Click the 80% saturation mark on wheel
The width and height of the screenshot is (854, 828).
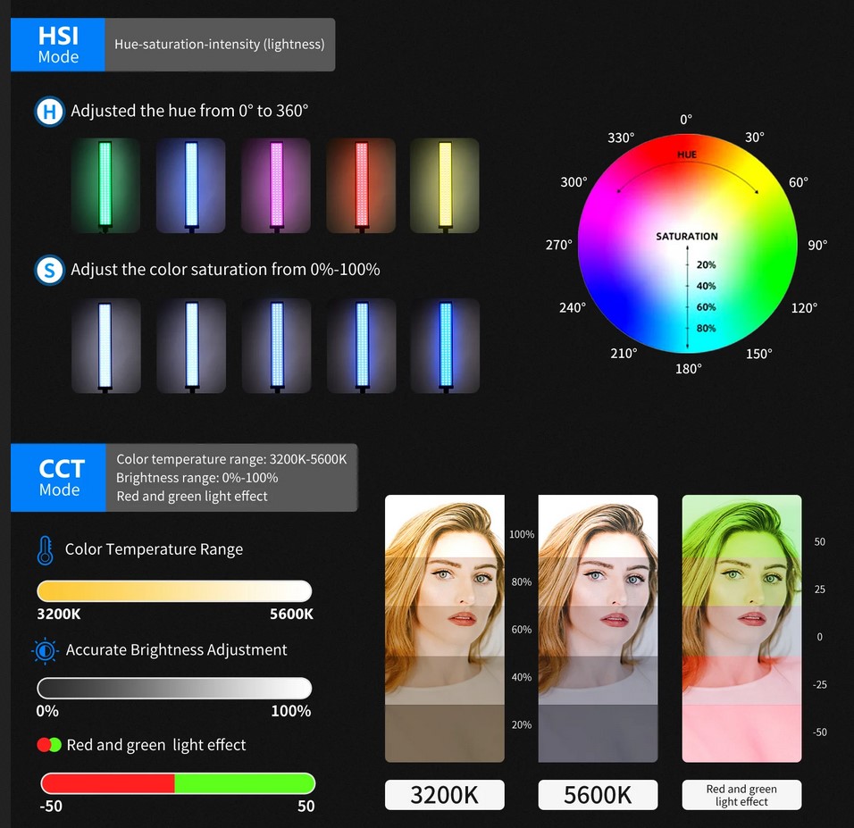coord(706,328)
